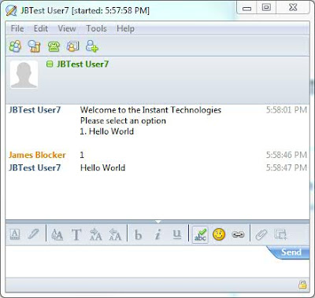Image resolution: width=315 pixels, height=298 pixels.
Task: Insert a hyperlink with the chain icon
Action: click(238, 234)
